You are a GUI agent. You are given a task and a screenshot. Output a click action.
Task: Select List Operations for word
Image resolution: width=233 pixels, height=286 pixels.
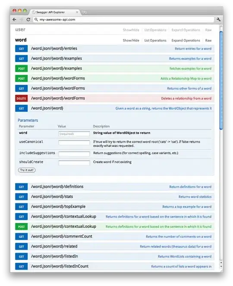155,40
